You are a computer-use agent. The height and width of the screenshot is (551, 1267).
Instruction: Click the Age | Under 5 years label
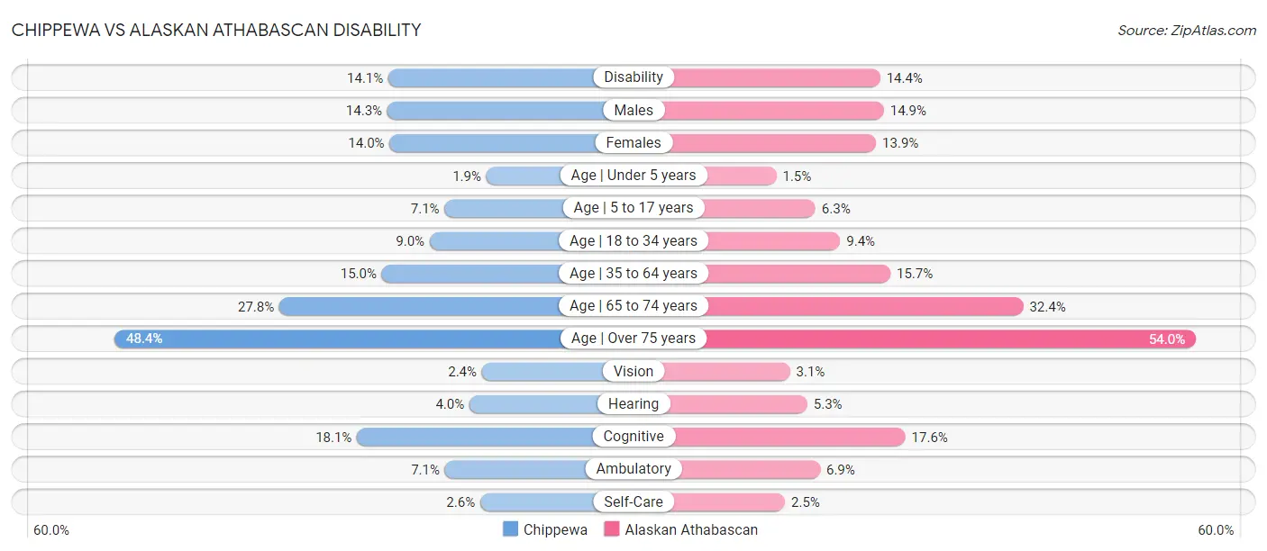633,176
